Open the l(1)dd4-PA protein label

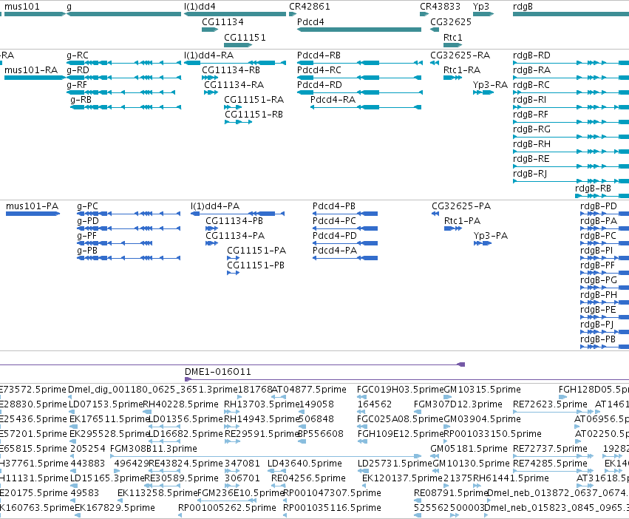pos(215,206)
